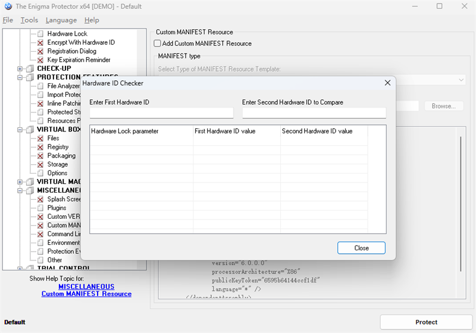
Task: Click red X icon beside Custom MANIFEST
Action: [40, 225]
